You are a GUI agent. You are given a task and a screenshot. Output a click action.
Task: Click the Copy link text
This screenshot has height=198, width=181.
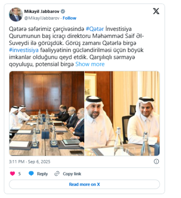72,174
